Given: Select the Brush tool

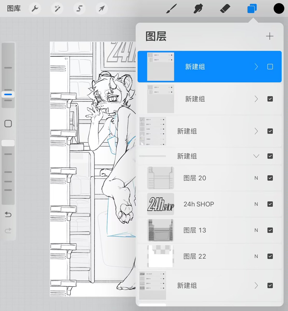Looking at the screenshot, I should (x=172, y=9).
